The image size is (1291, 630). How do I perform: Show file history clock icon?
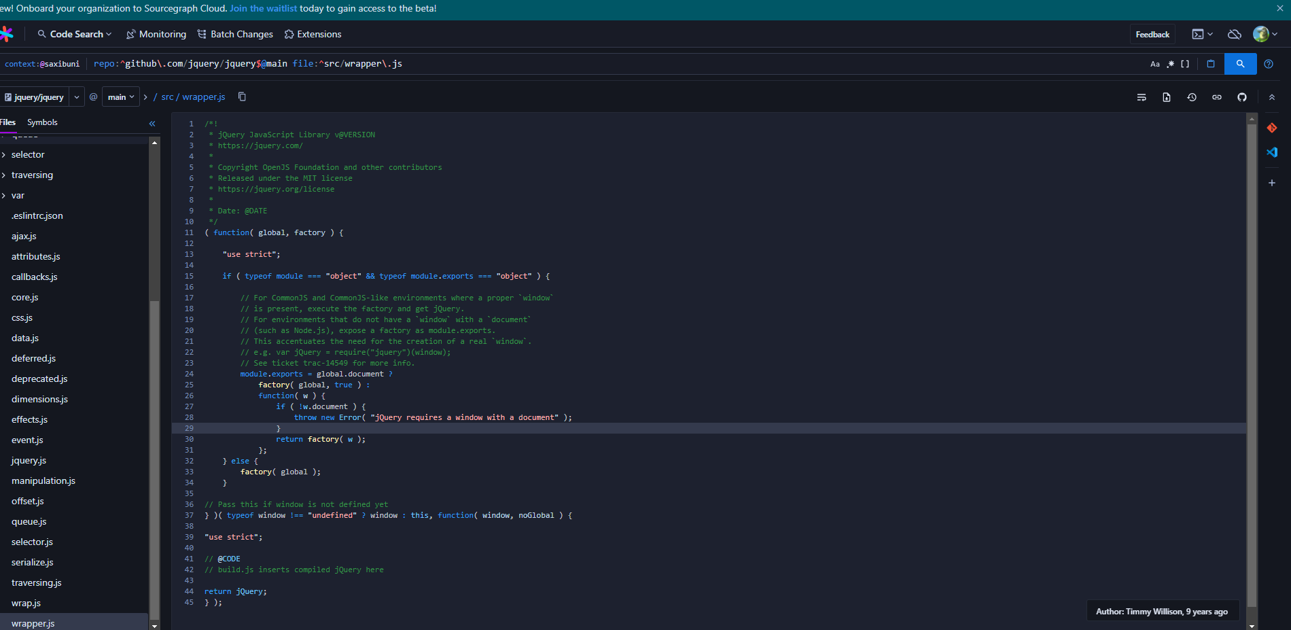click(x=1192, y=97)
